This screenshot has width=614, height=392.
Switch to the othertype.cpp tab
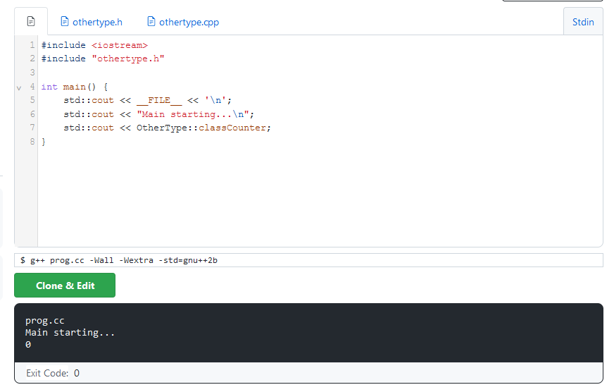pyautogui.click(x=189, y=22)
